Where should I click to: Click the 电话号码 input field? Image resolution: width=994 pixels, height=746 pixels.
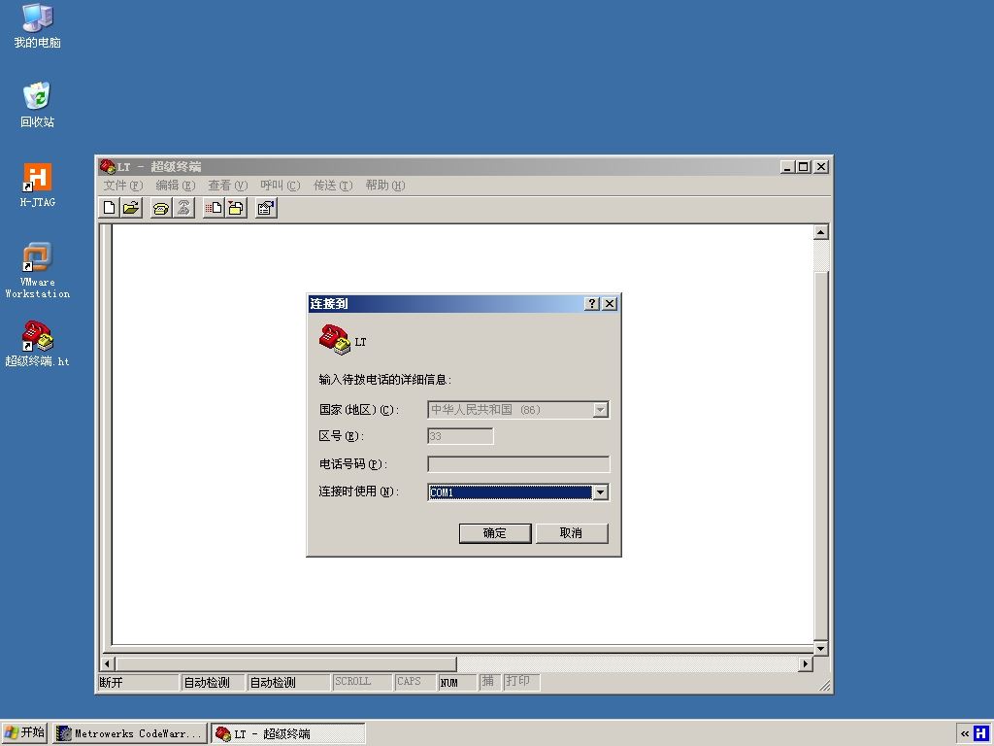pyautogui.click(x=518, y=464)
